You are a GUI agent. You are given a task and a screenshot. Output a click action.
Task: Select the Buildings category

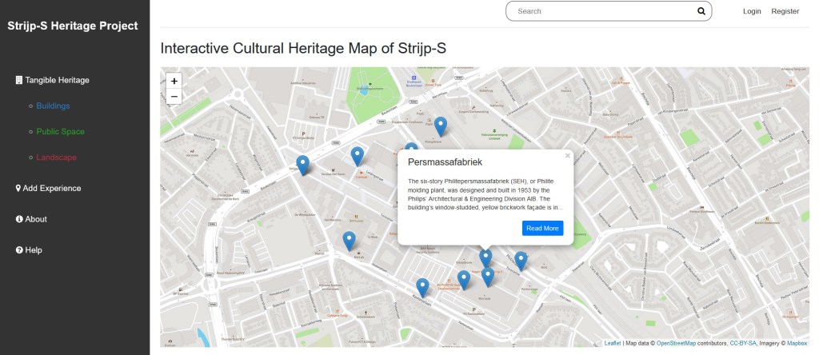tap(53, 106)
